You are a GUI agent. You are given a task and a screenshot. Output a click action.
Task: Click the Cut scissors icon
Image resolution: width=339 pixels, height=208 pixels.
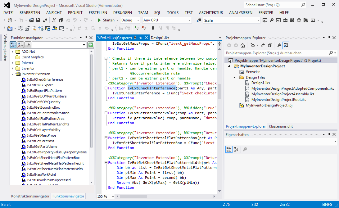[54, 20]
